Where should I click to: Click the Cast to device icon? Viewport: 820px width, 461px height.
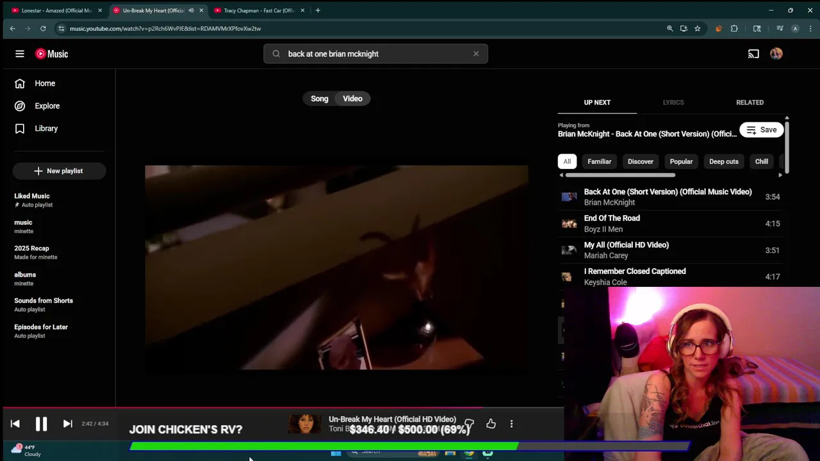click(x=753, y=54)
